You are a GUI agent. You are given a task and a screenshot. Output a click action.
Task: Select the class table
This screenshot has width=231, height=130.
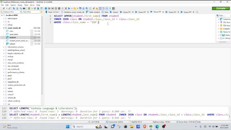pos(11,31)
